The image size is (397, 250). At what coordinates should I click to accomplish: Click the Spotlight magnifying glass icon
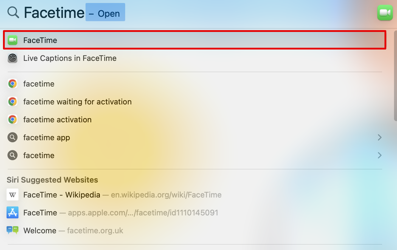click(13, 13)
